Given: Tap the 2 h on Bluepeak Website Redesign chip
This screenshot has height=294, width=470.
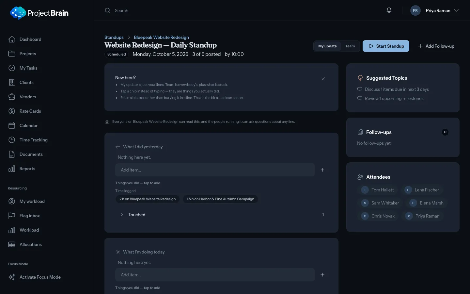Looking at the screenshot, I should [148, 199].
